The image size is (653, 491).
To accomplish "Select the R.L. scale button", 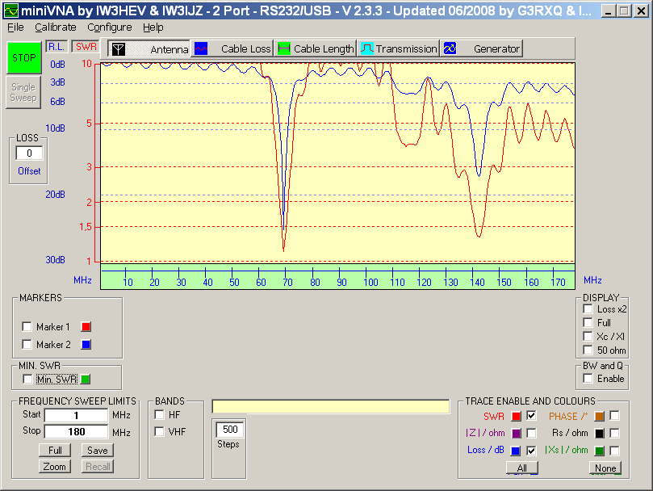I will pos(56,47).
